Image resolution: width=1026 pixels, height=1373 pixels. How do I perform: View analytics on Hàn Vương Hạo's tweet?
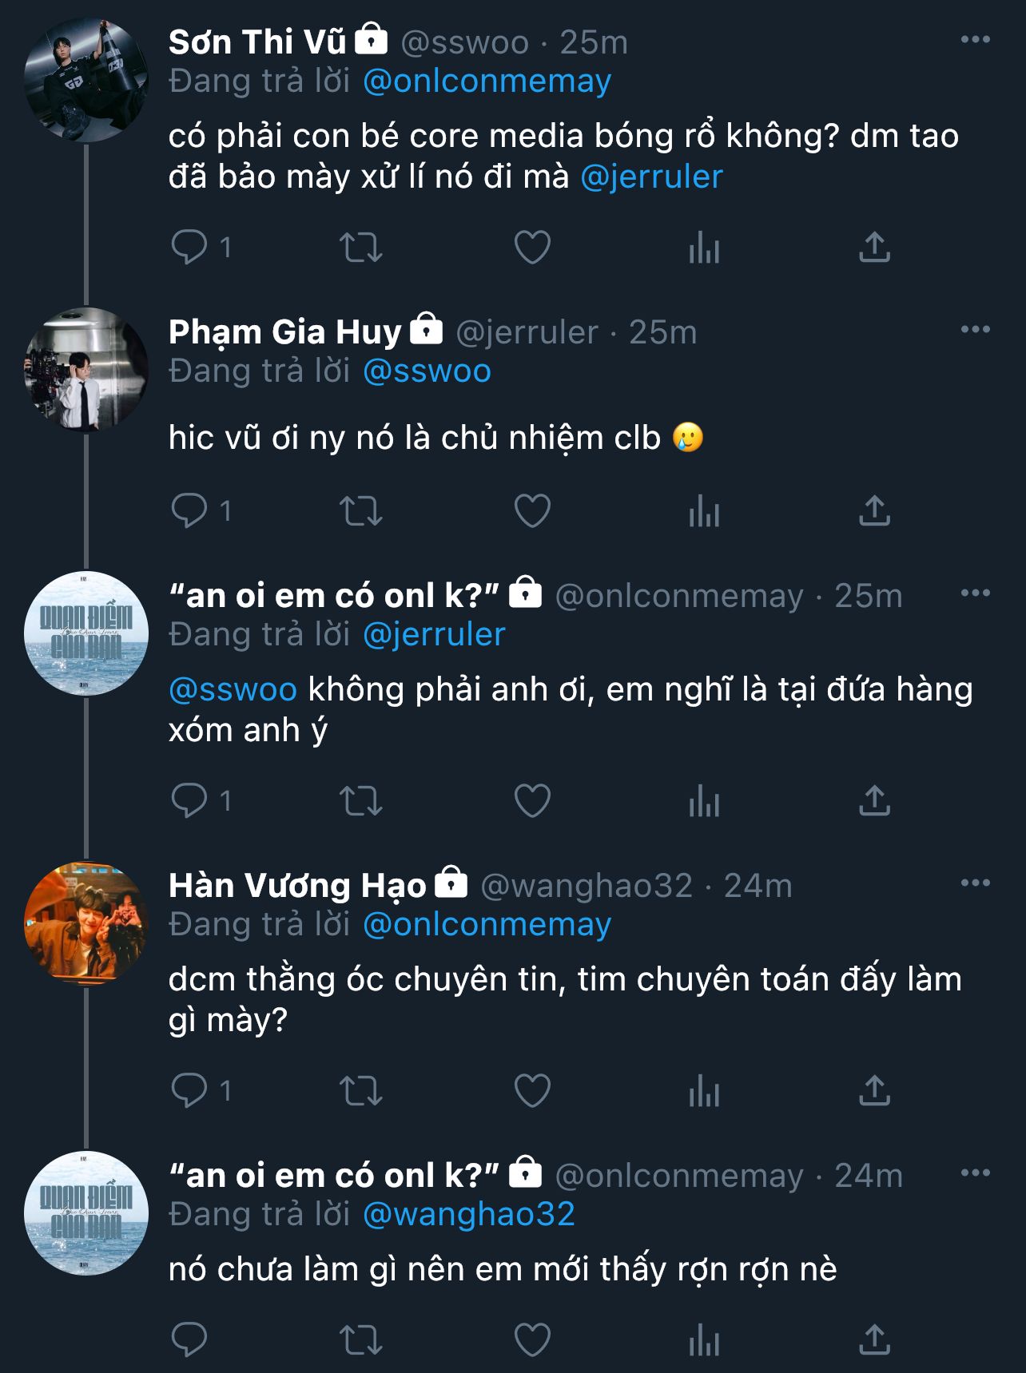click(x=704, y=1091)
